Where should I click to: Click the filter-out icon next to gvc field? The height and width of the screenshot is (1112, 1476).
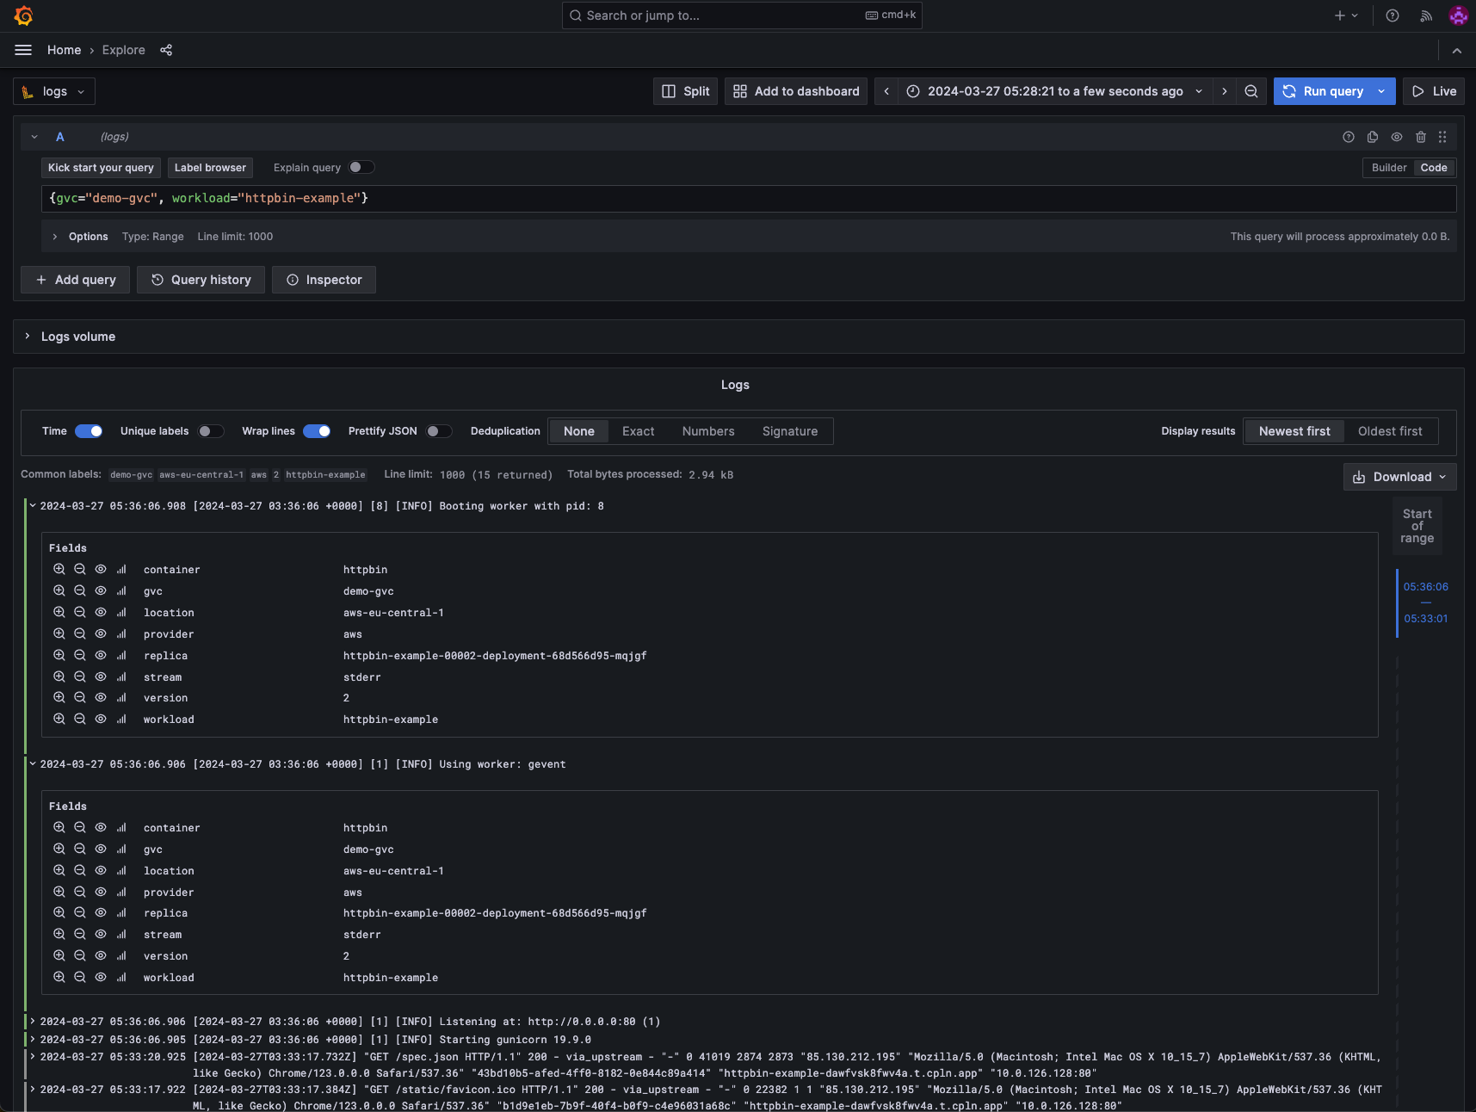point(79,590)
